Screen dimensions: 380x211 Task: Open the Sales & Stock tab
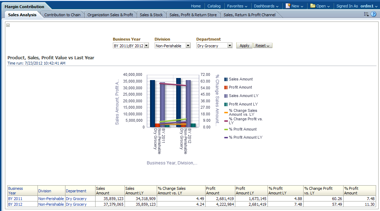pyautogui.click(x=151, y=15)
